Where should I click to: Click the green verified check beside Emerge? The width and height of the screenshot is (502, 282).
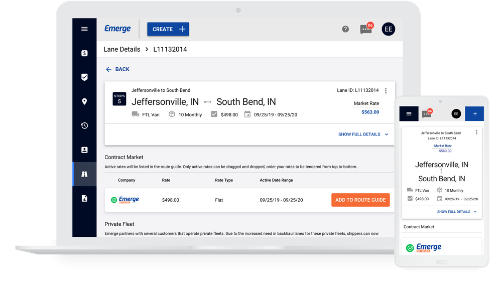click(114, 200)
